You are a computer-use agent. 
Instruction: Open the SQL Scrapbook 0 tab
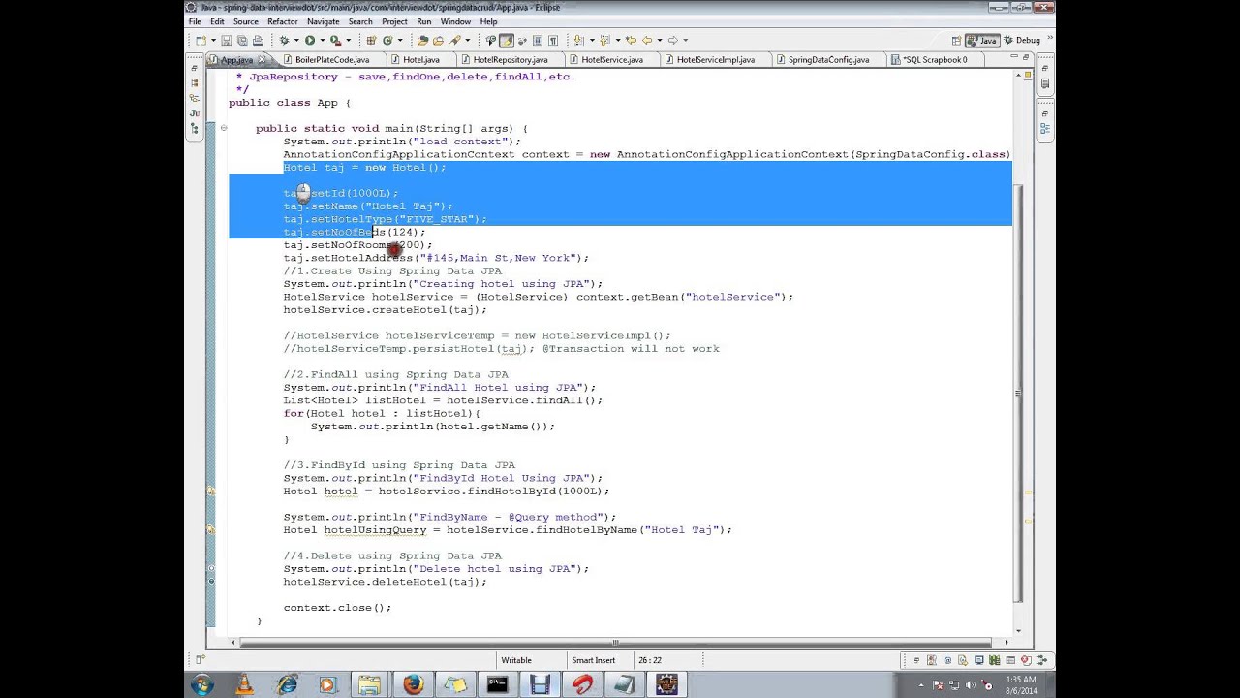tap(935, 60)
